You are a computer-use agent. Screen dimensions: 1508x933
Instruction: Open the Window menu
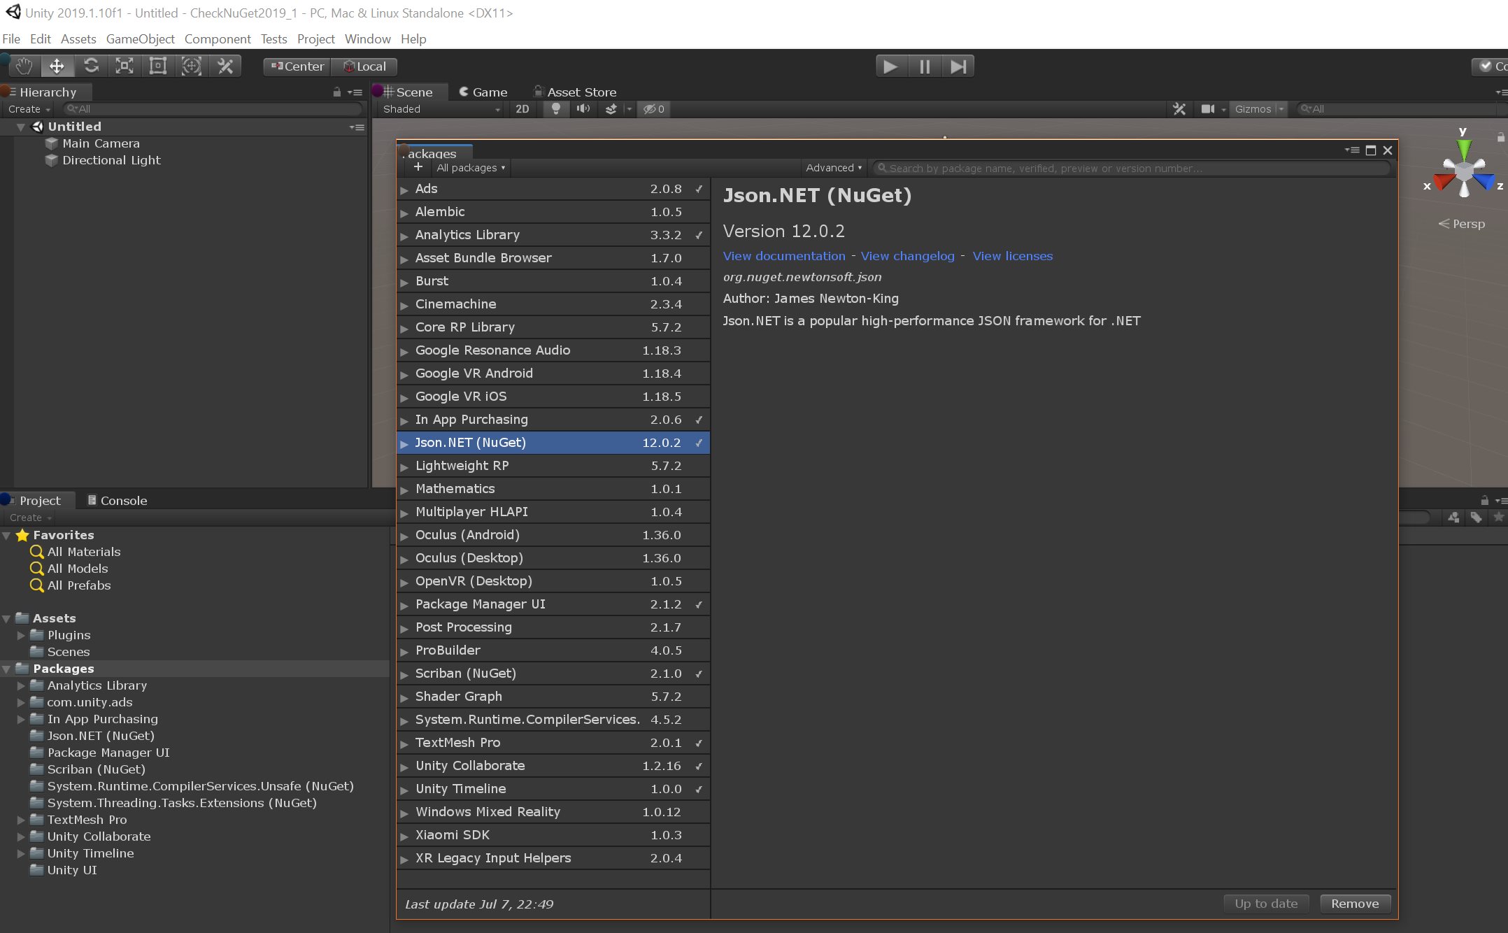coord(367,38)
